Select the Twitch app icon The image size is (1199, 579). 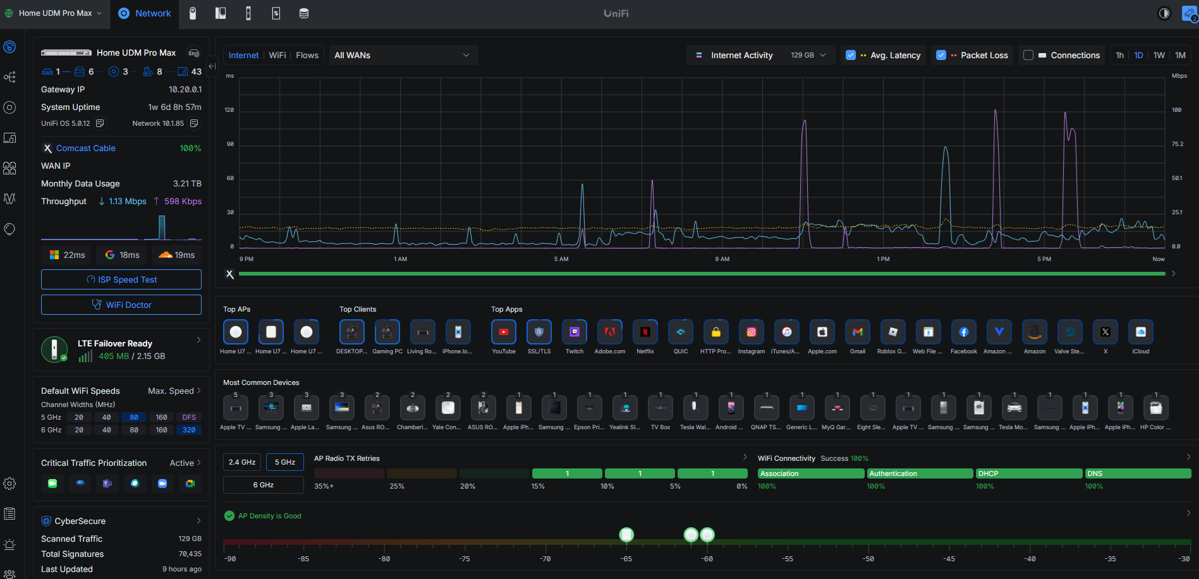point(575,332)
